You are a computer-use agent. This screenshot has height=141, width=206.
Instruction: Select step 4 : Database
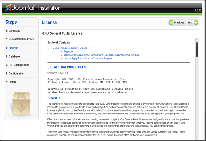(13, 56)
